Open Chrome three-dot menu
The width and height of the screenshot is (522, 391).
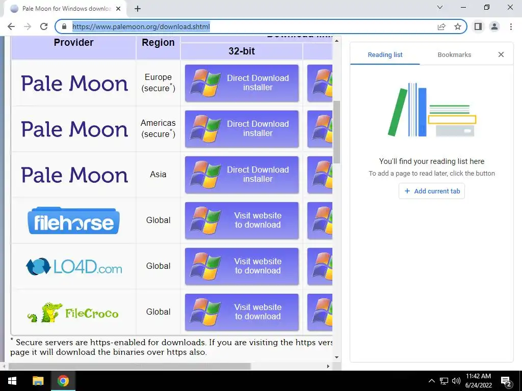(511, 26)
